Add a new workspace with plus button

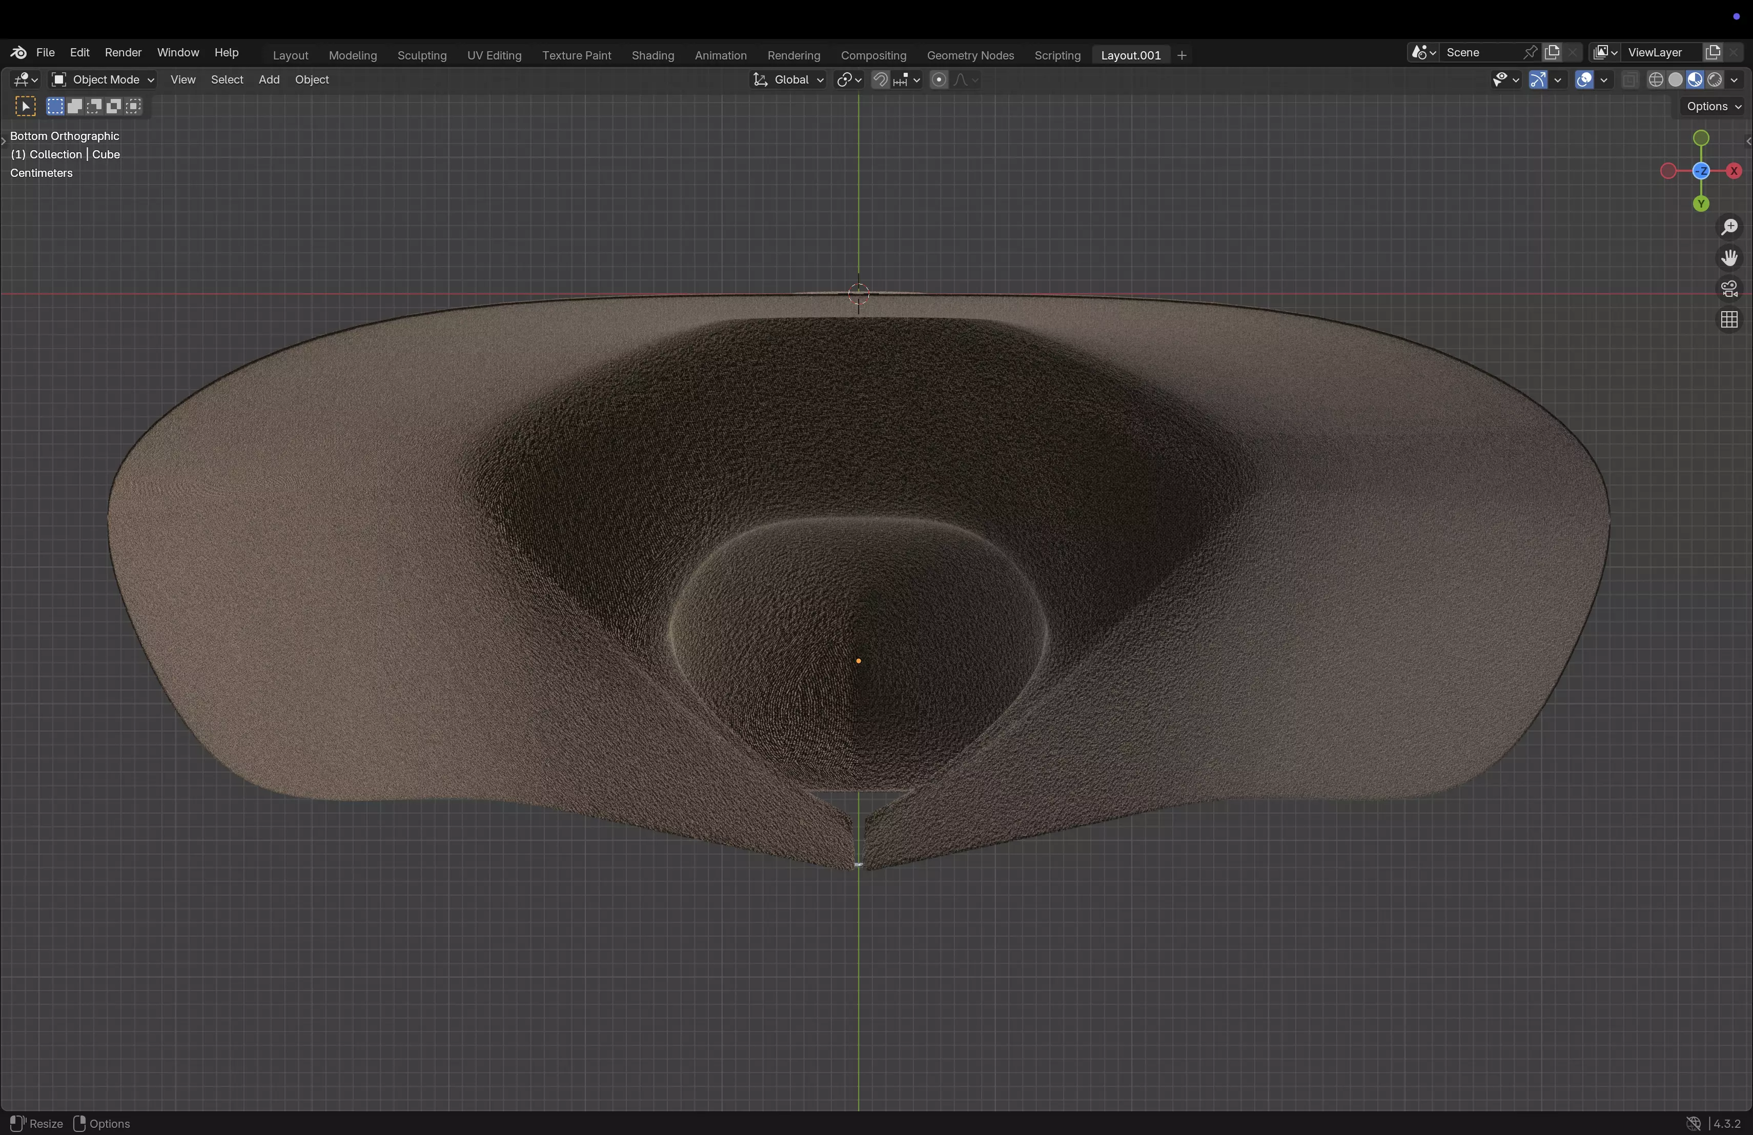pyautogui.click(x=1181, y=55)
